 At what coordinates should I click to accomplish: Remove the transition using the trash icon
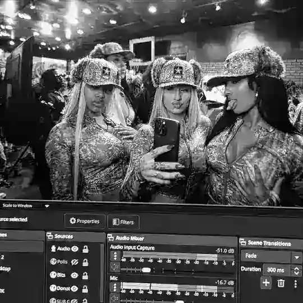click(x=281, y=283)
